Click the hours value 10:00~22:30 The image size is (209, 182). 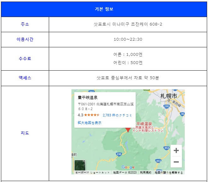point(128,39)
